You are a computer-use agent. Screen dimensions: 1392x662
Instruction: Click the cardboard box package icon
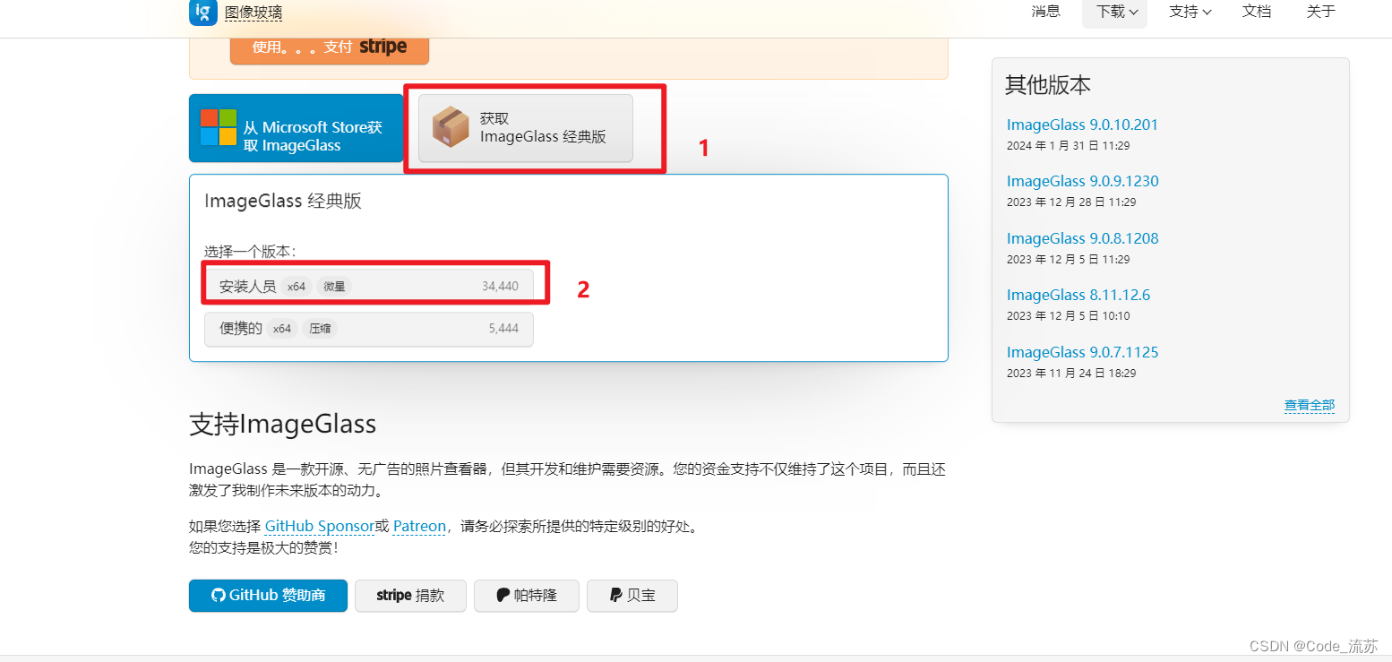[x=451, y=127]
